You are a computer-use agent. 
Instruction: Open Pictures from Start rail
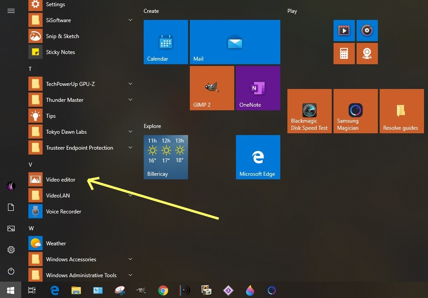(11, 228)
